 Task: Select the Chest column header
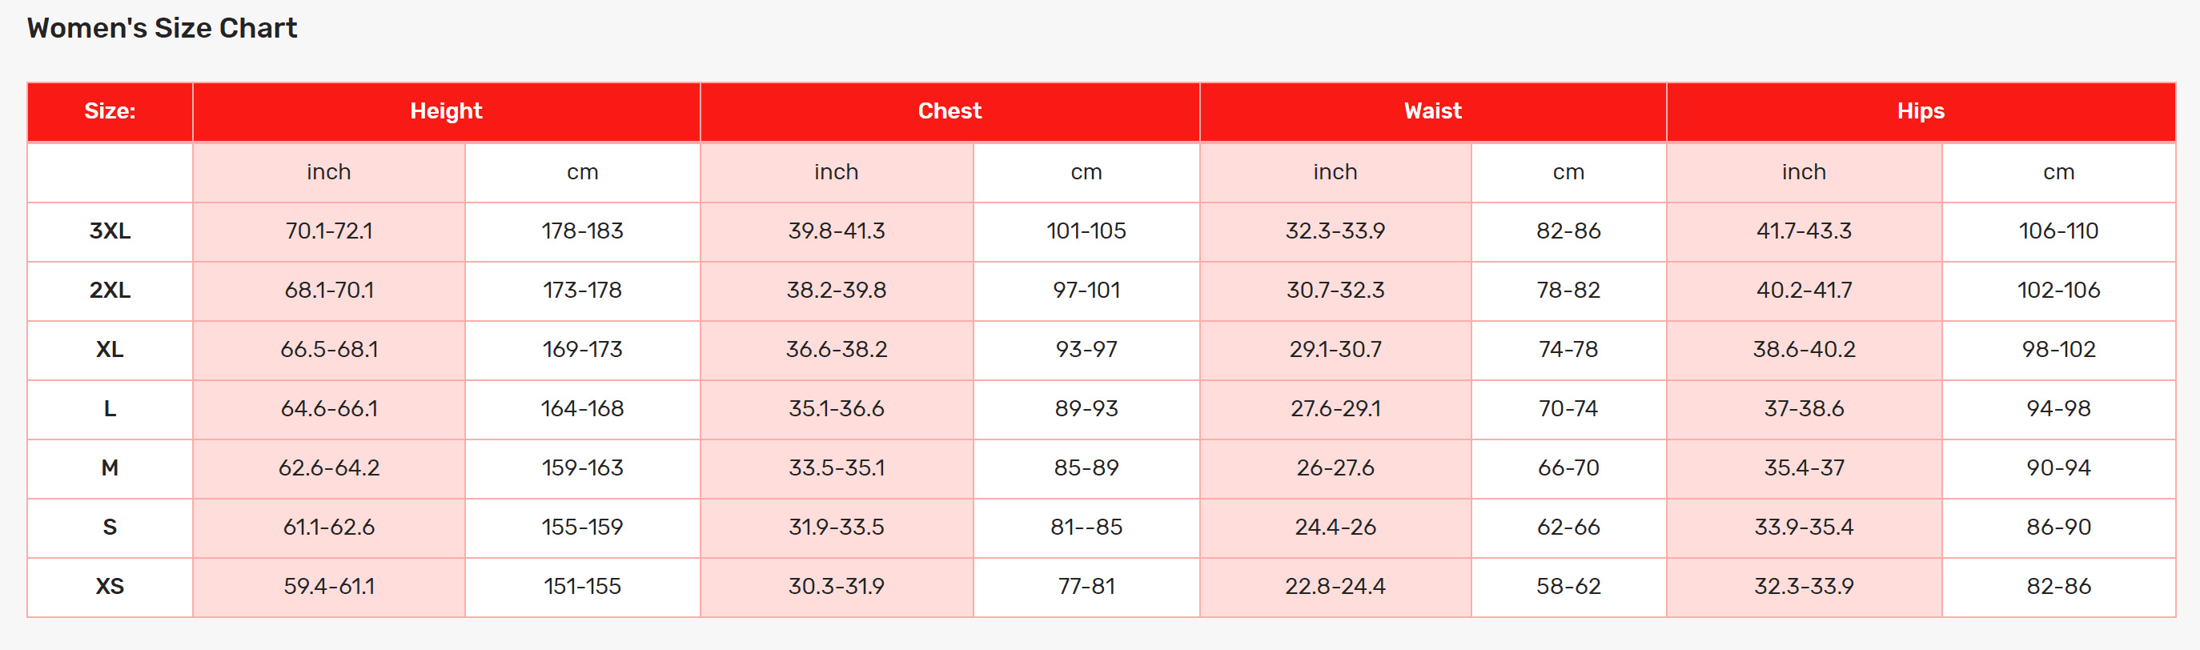949,112
